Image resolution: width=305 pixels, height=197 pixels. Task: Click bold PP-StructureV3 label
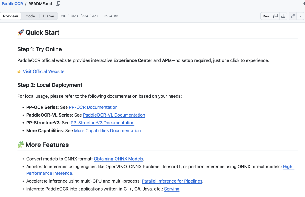(43, 123)
